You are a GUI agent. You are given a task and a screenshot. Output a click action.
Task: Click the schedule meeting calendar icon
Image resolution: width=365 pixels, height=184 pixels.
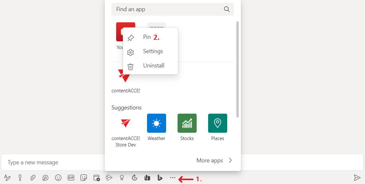tap(96, 178)
